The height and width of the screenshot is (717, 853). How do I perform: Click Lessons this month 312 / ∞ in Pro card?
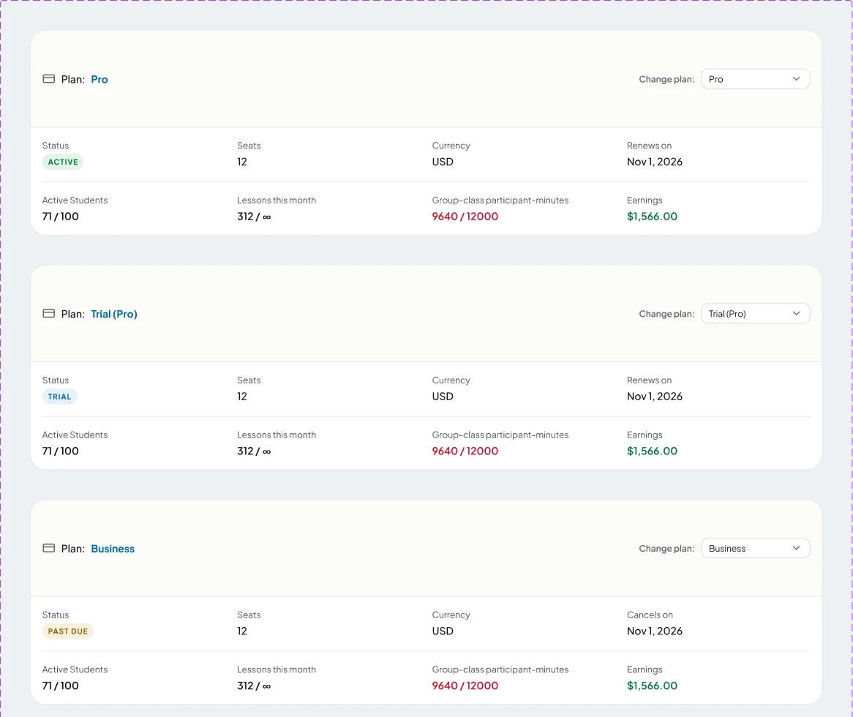point(254,216)
